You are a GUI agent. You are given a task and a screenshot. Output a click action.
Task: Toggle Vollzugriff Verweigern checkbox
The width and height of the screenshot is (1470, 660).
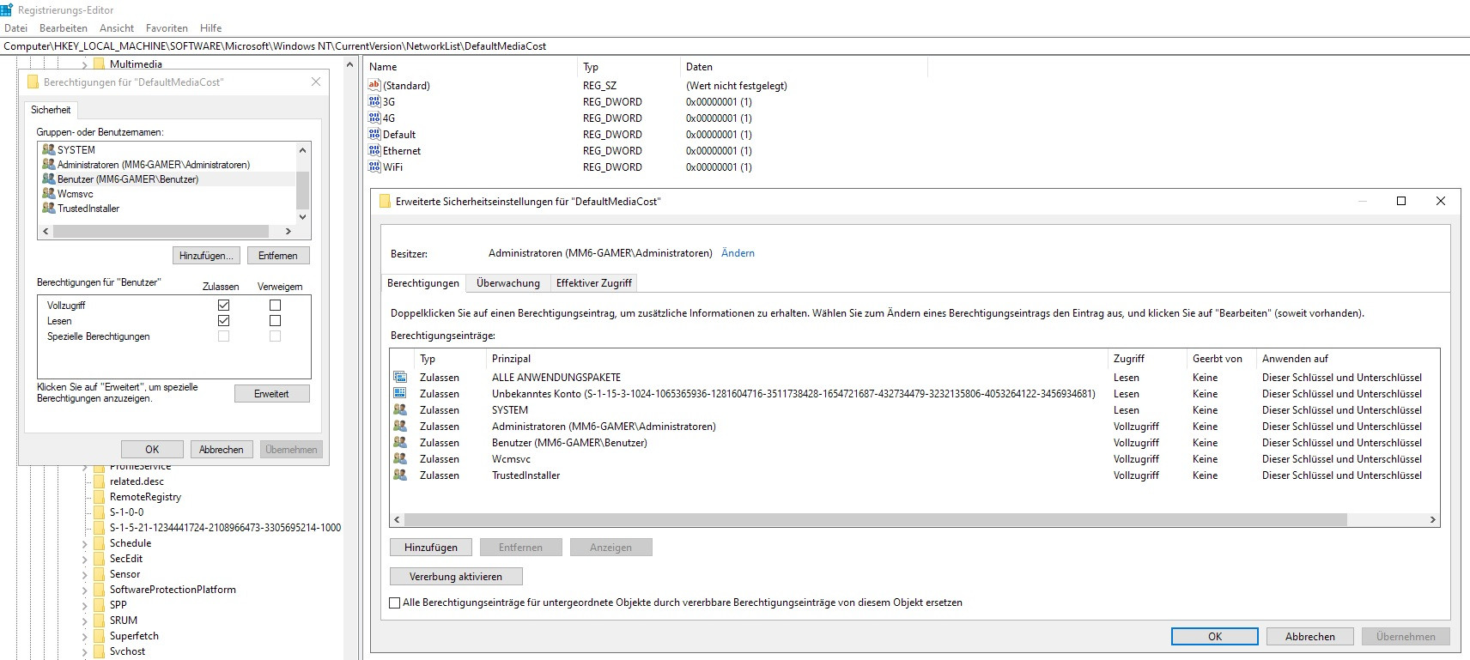click(x=275, y=305)
